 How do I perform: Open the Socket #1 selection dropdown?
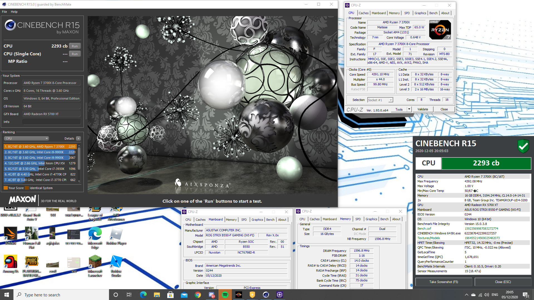tap(380, 100)
